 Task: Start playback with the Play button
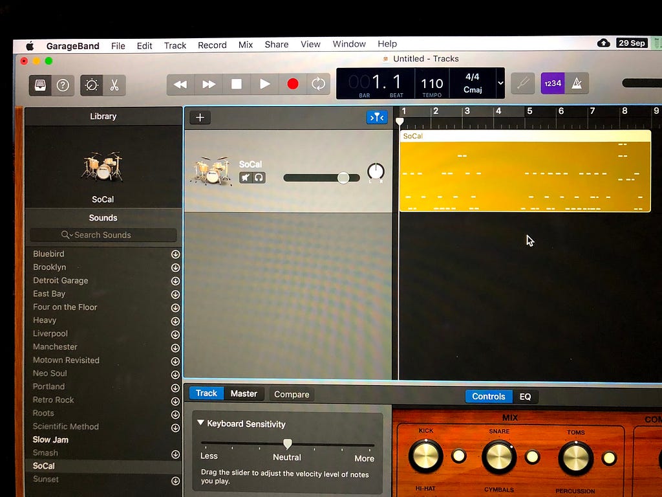pos(264,84)
